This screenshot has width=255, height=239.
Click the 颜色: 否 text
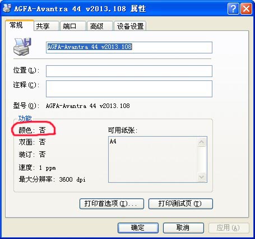click(x=32, y=130)
